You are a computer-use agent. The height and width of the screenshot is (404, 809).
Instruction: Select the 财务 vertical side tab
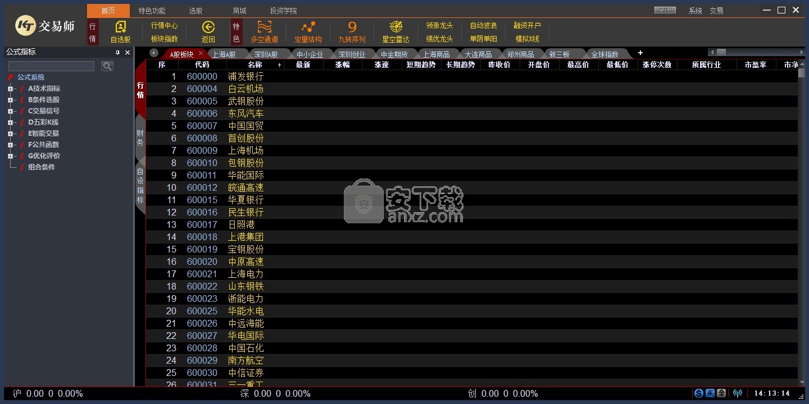(140, 138)
